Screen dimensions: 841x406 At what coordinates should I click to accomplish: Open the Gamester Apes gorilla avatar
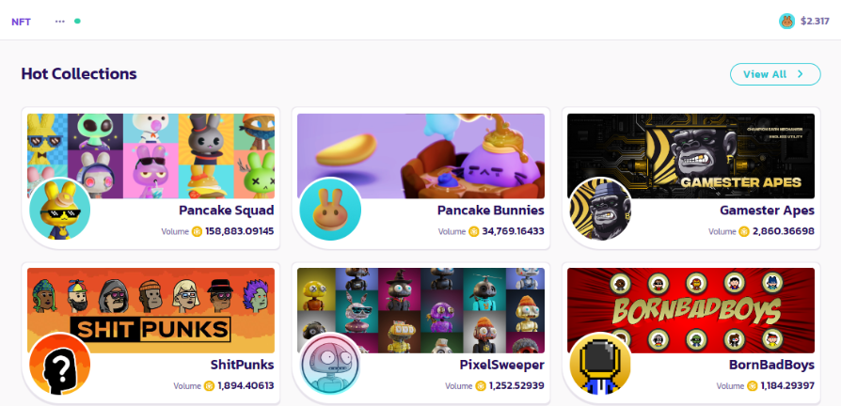(x=600, y=209)
